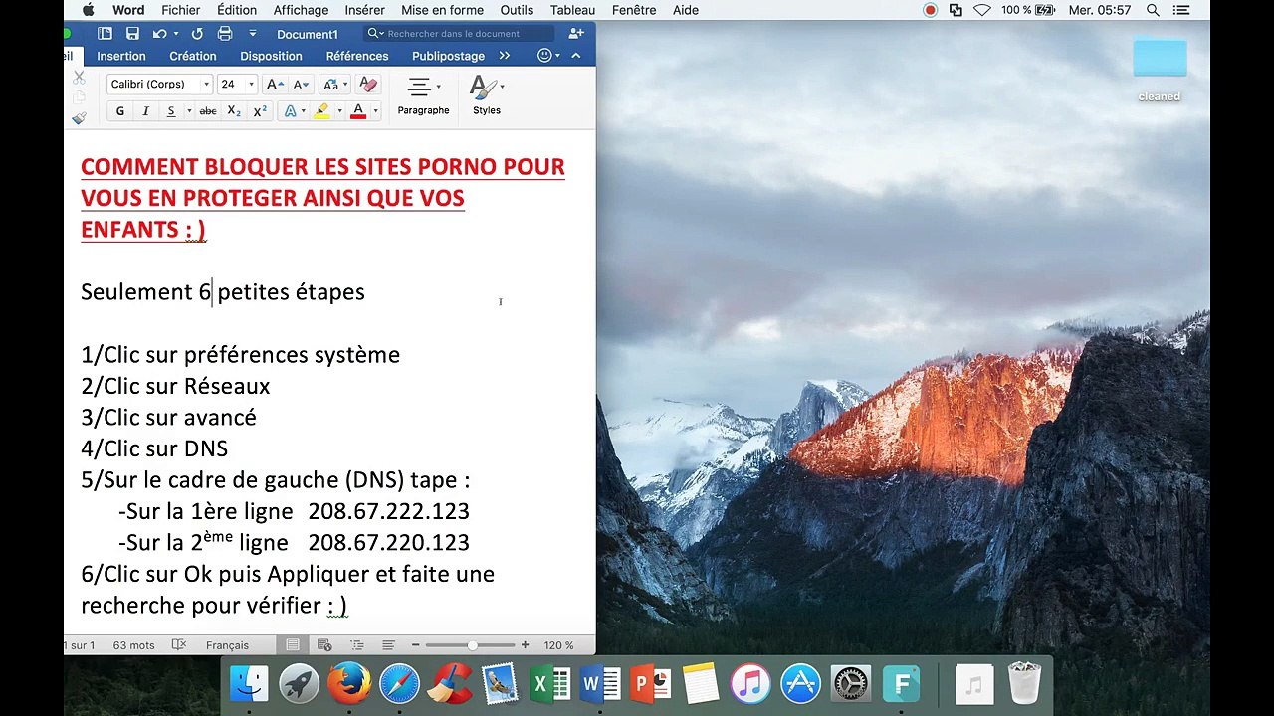1274x716 pixels.
Task: Undo the last action
Action: tap(159, 34)
